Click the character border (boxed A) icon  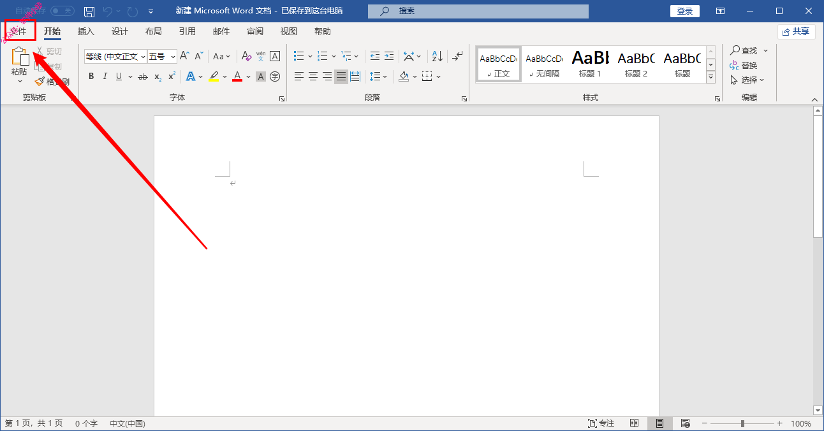275,56
